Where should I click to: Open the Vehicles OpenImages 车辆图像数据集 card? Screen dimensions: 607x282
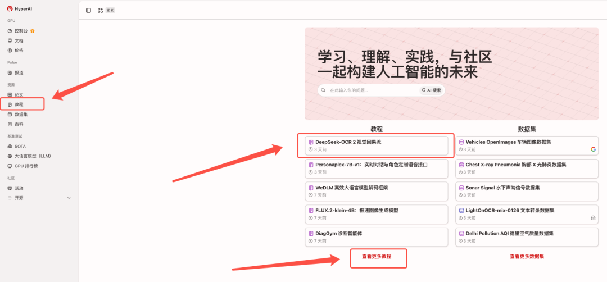pos(527,145)
